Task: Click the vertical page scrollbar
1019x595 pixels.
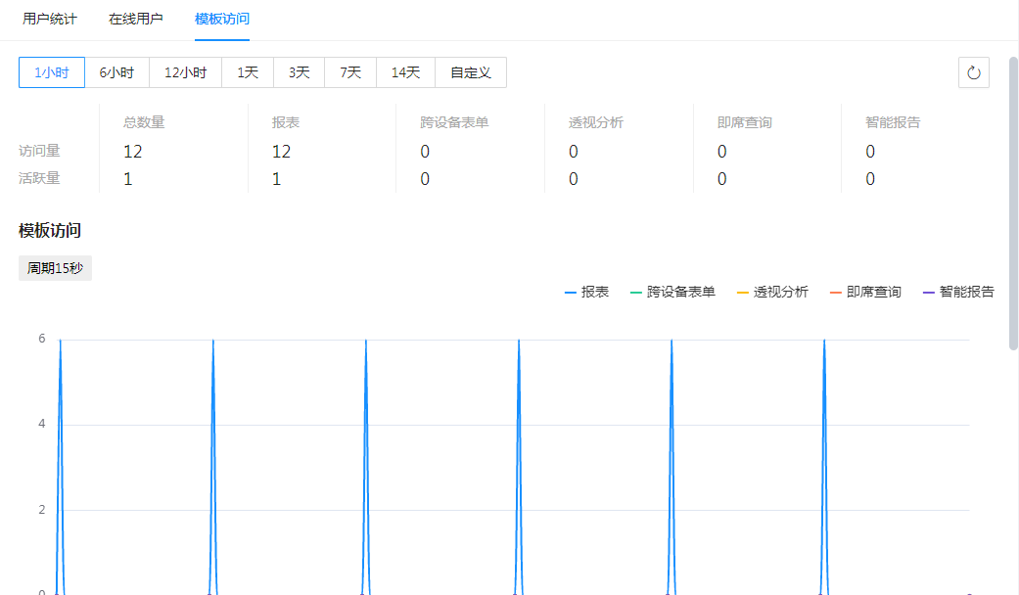Action: (1013, 196)
